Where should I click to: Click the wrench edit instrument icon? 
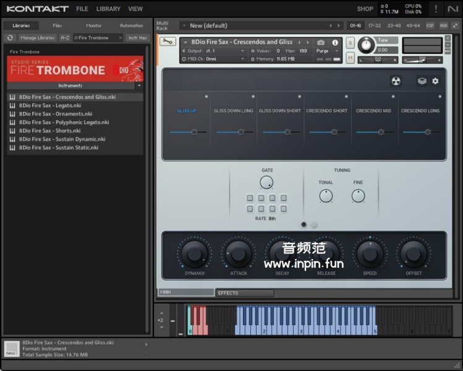click(168, 41)
